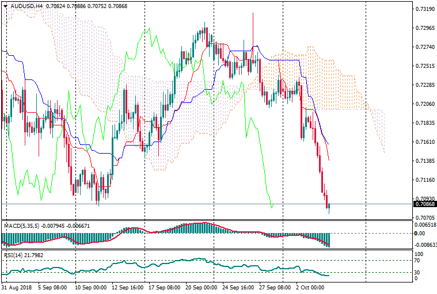Click the 10 Sep 00:00 time label
437x294 pixels.
click(90, 286)
